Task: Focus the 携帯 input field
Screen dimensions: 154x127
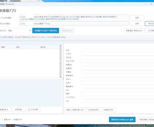Action: point(118,94)
